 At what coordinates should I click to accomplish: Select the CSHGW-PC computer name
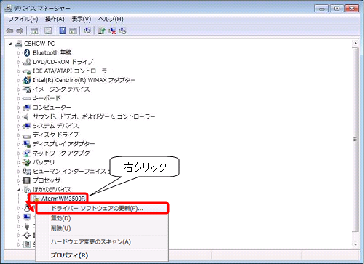(39, 44)
